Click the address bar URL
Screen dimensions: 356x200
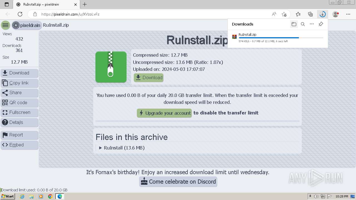[x=70, y=14]
